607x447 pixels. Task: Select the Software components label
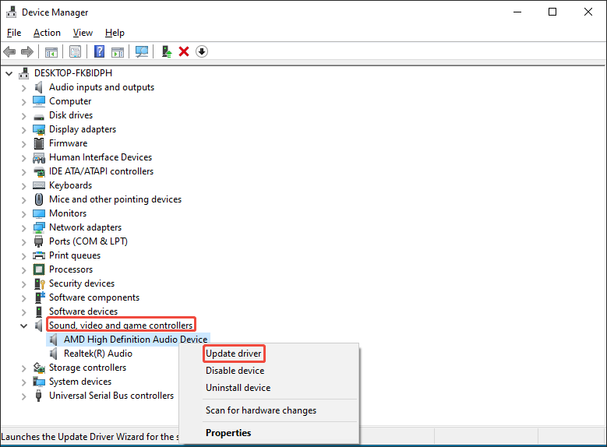(94, 297)
